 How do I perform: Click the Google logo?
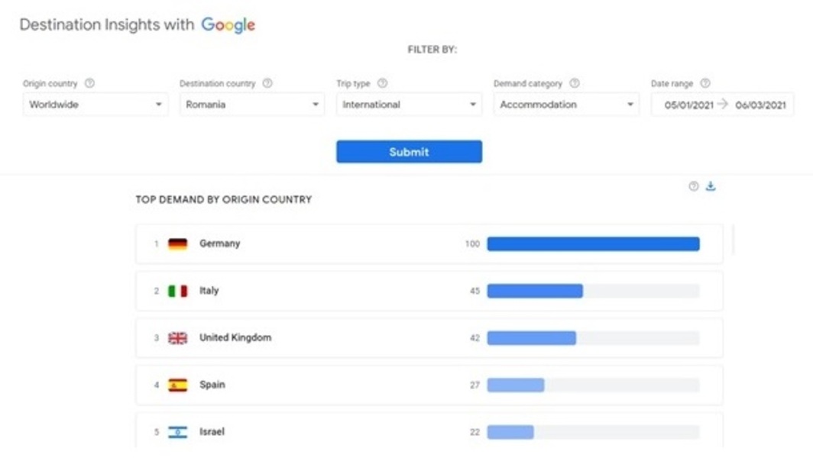(x=228, y=25)
